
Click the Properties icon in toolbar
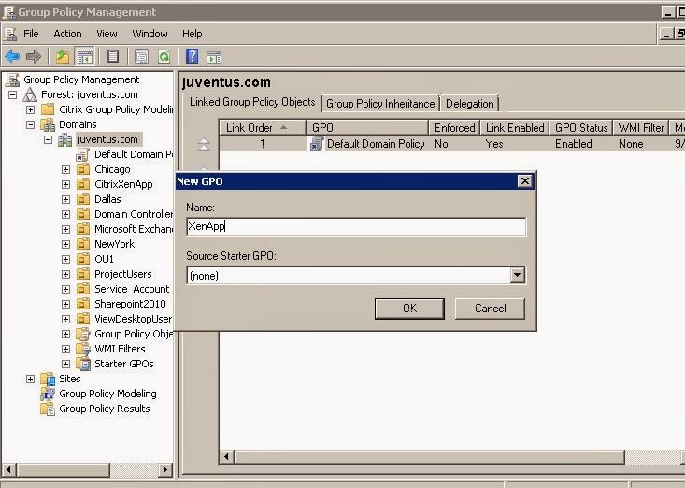click(141, 56)
